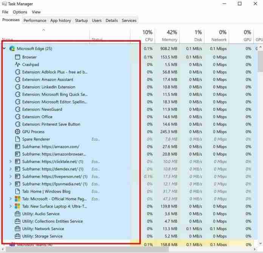Select the 245.3 MB GPU Process memory cell
The width and height of the screenshot is (263, 253).
169,132
